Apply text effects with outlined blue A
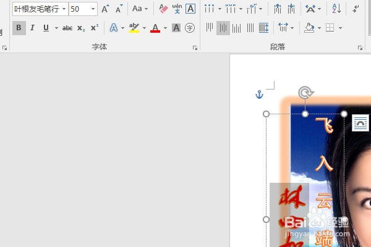Screen dimensions: 371x247 (114, 28)
